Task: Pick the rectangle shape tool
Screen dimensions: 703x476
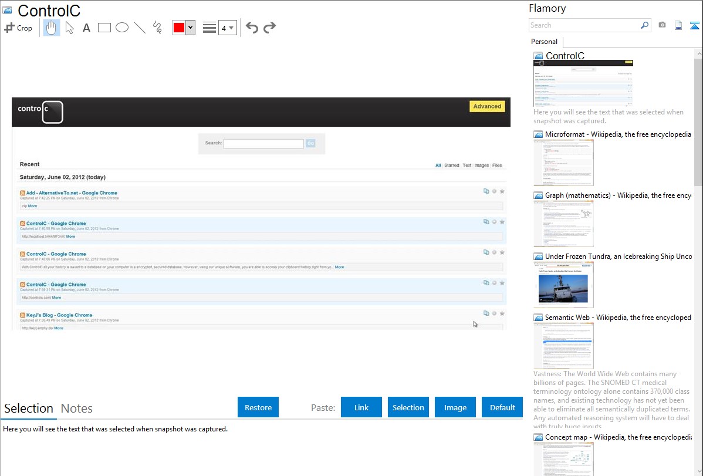Action: click(104, 28)
